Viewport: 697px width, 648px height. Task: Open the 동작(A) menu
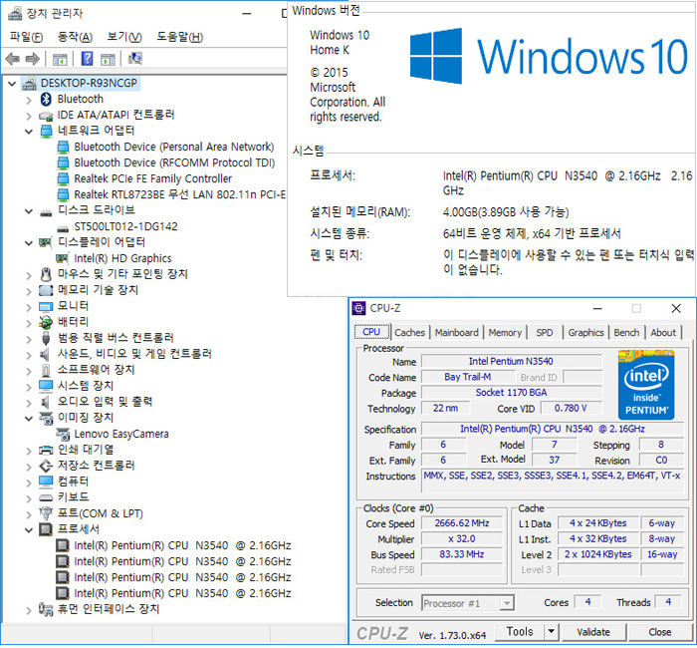75,38
